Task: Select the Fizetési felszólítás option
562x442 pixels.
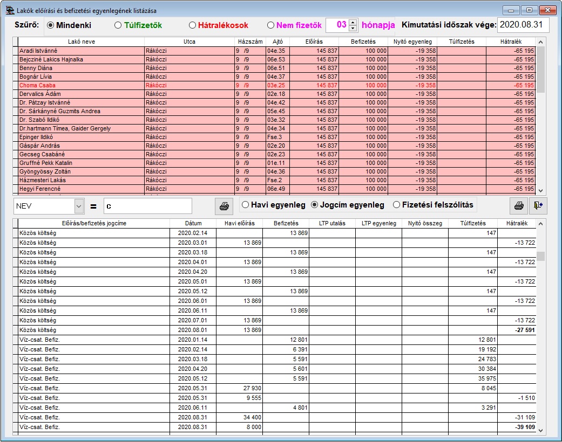Action: pyautogui.click(x=397, y=205)
